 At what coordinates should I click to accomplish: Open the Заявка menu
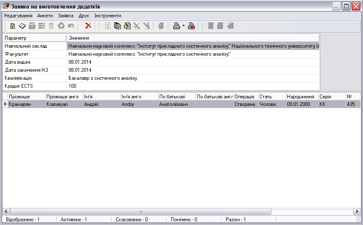pyautogui.click(x=66, y=16)
